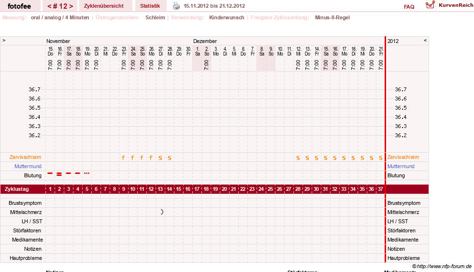Click Zyklustag number 20
Viewport: 474px width, 272px height.
(x=224, y=189)
